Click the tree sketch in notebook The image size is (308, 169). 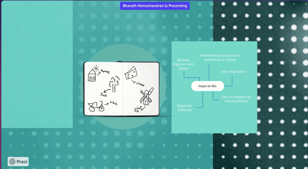pos(114,84)
